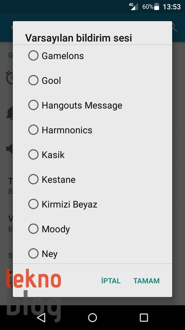Screen dimensions: 185x330
Task: Select the Hangouts Message radio button
Action: pos(33,105)
